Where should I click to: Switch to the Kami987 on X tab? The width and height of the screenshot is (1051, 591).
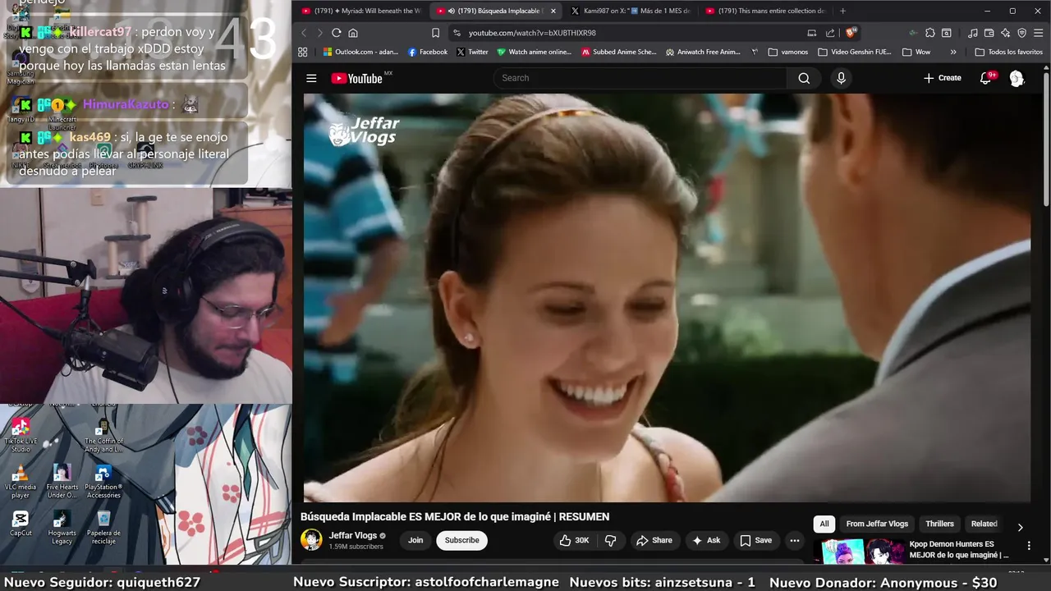tap(630, 11)
